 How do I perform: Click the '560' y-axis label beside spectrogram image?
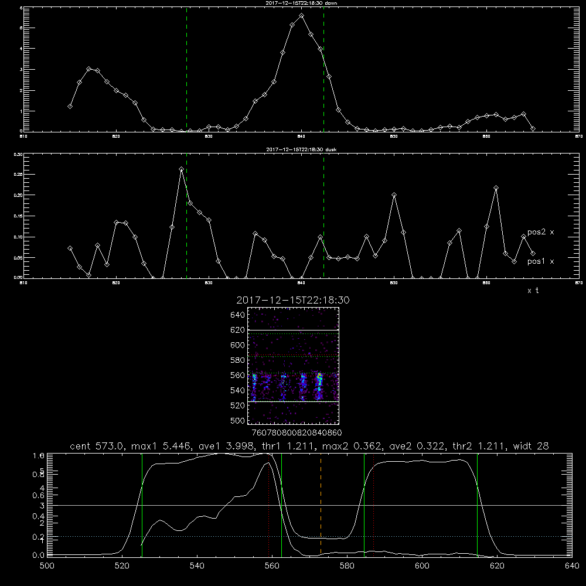coord(238,376)
